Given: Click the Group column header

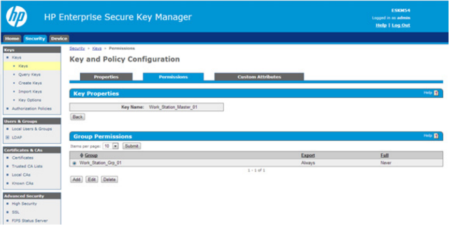Looking at the screenshot, I should 91,155.
